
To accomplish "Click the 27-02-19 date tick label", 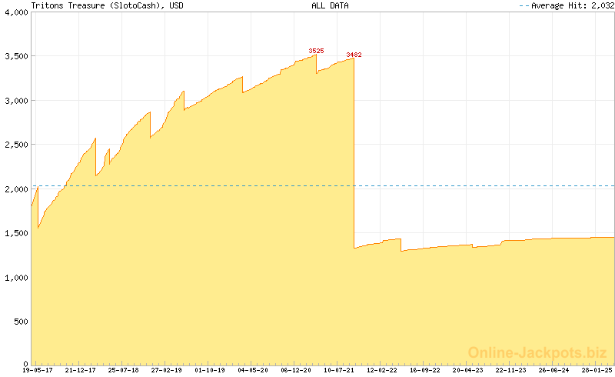I will 166,370.
